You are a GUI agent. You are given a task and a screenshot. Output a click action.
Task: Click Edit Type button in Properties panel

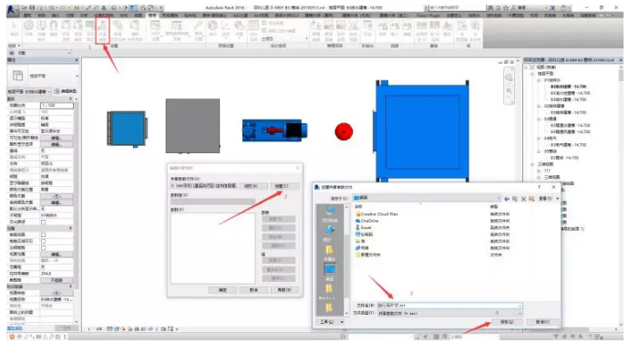tap(66, 91)
